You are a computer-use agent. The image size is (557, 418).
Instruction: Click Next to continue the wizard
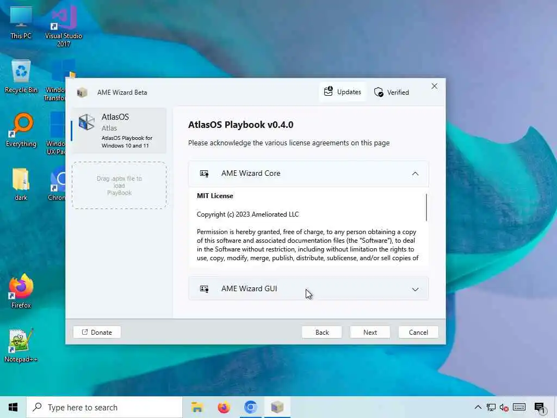pos(370,333)
